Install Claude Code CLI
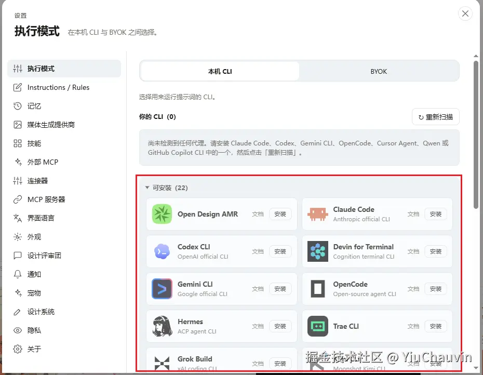Screen dimensions: 483x375 436,214
